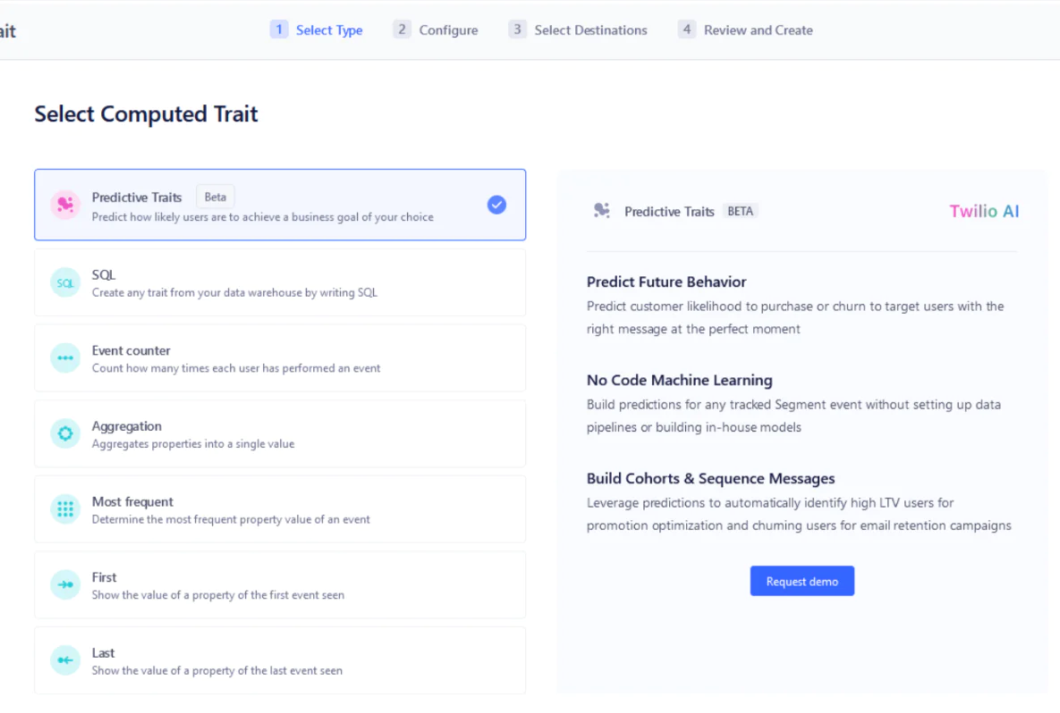Click the pink Predictive Traits icon

coord(65,206)
